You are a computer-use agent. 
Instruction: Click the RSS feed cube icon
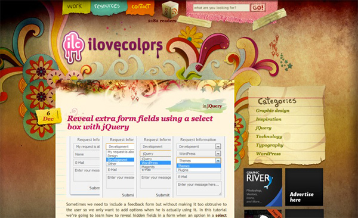(170, 10)
